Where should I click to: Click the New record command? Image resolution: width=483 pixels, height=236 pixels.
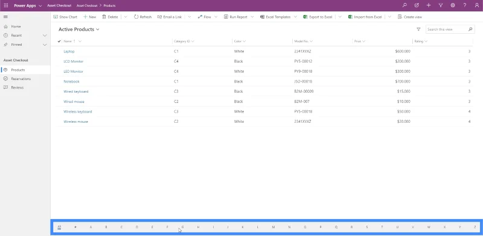pyautogui.click(x=89, y=17)
